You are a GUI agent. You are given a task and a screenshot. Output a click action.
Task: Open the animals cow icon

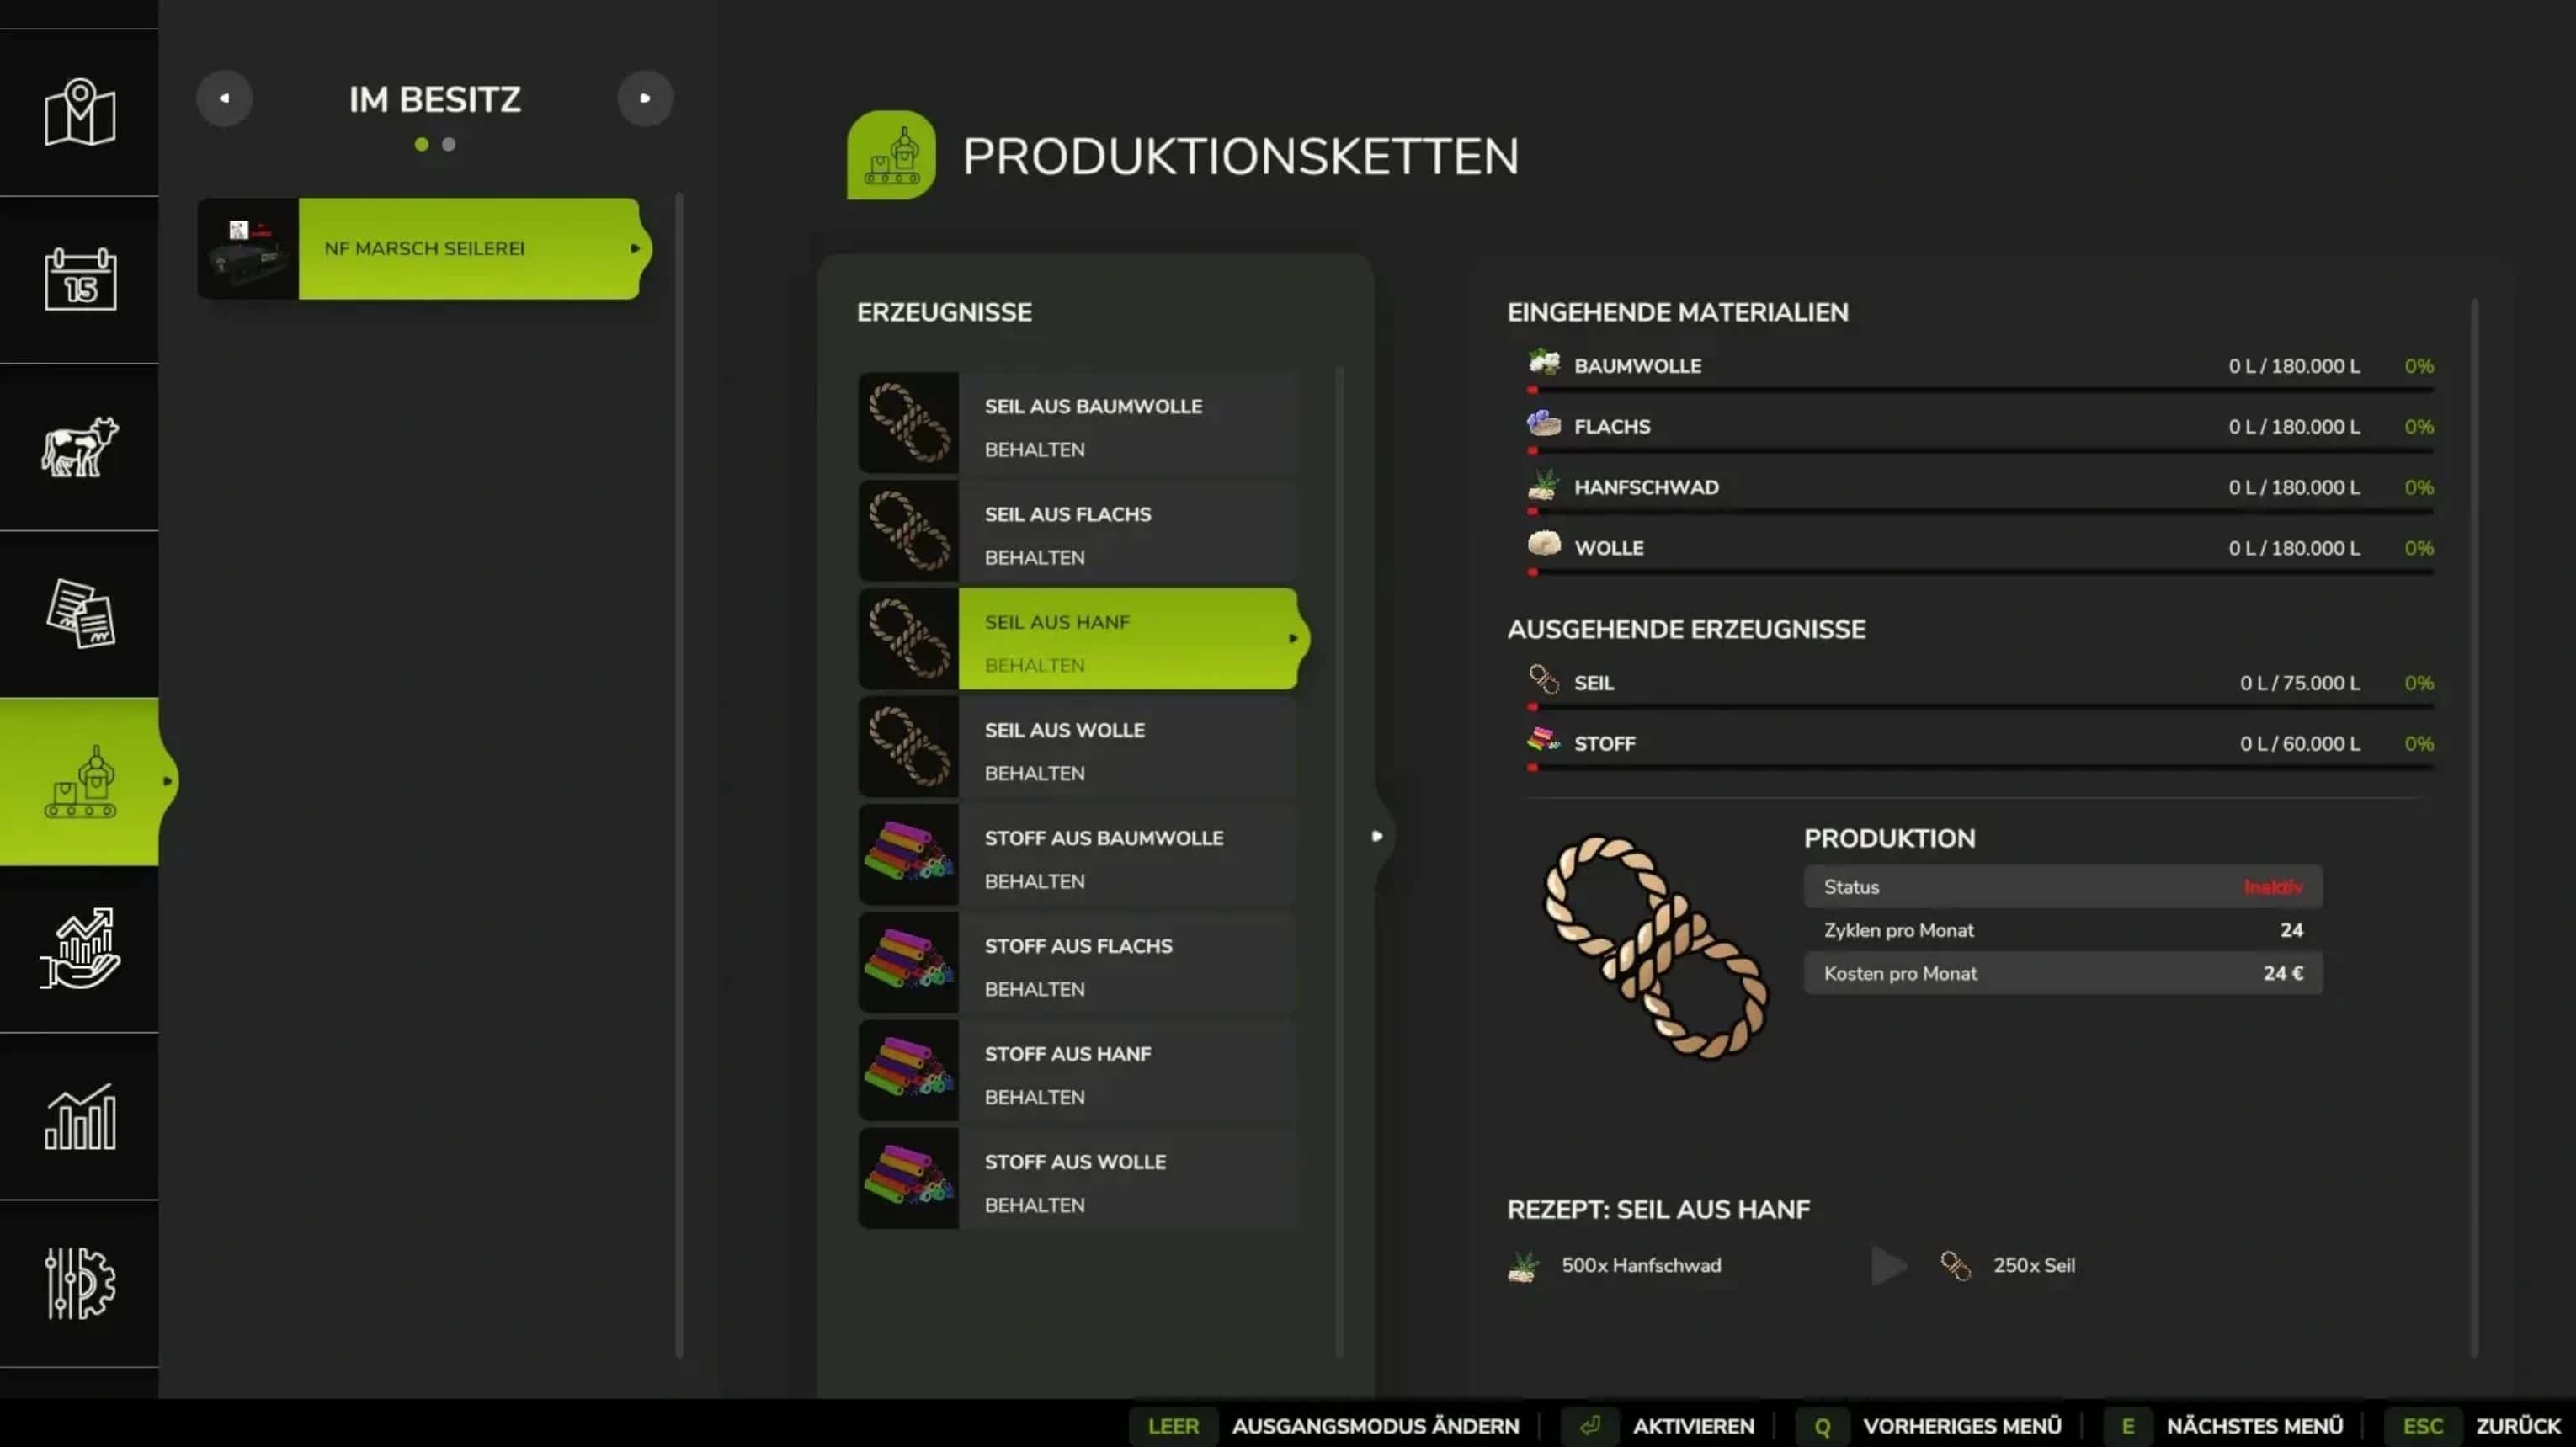(79, 446)
